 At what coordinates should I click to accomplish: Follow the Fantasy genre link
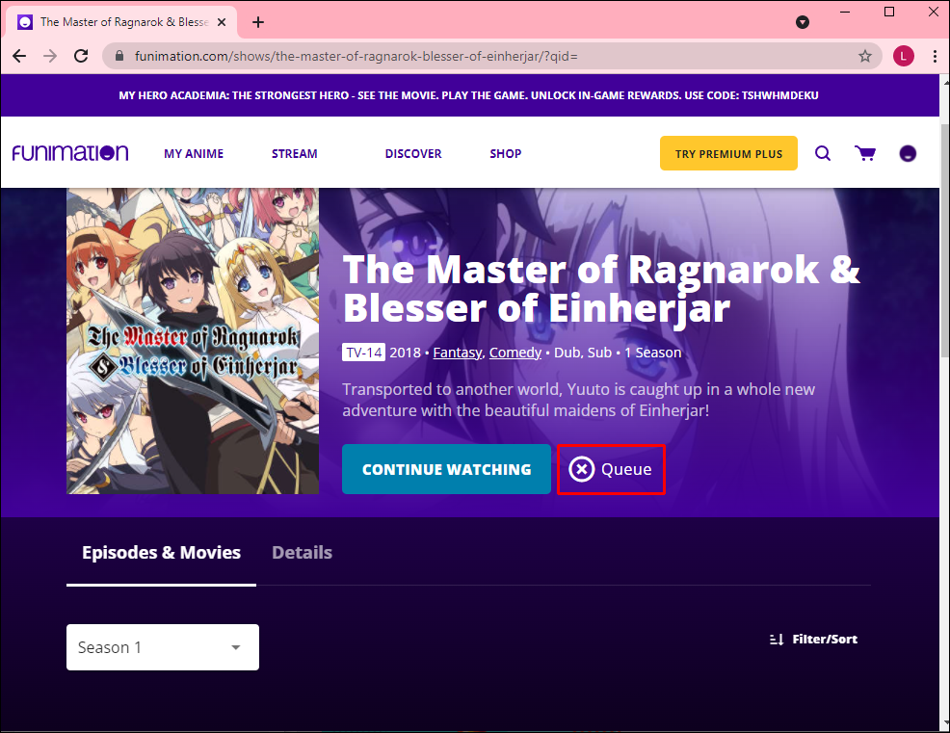tap(458, 353)
